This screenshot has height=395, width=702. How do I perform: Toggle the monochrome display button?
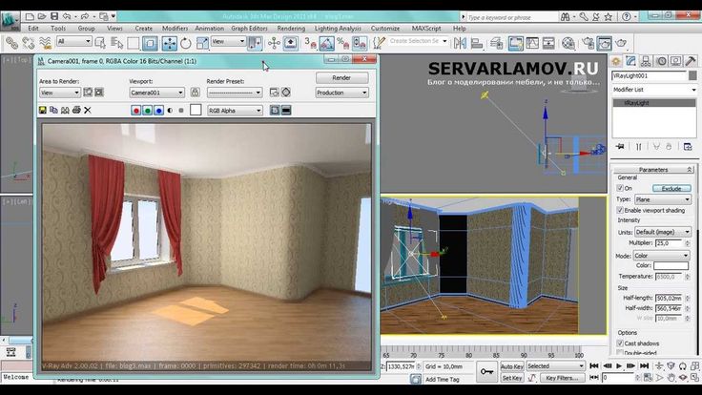coord(181,110)
